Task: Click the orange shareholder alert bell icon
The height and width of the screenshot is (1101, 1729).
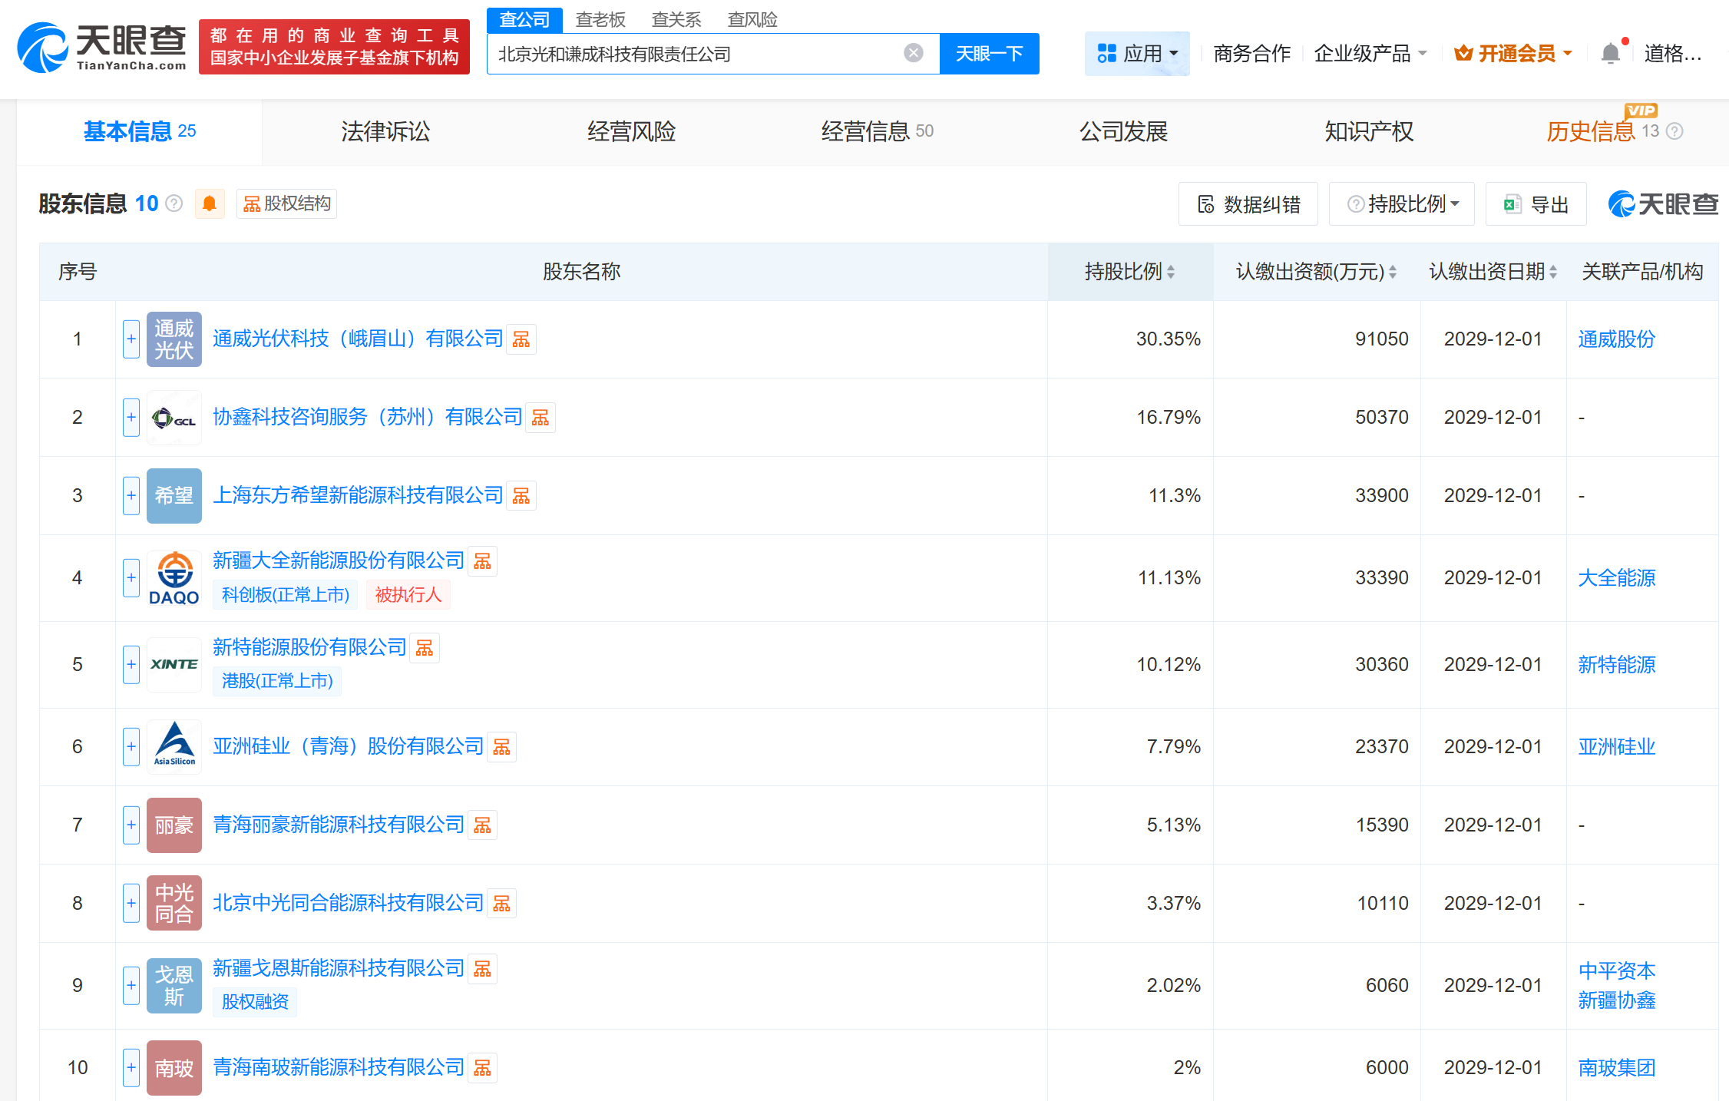Action: coord(209,203)
